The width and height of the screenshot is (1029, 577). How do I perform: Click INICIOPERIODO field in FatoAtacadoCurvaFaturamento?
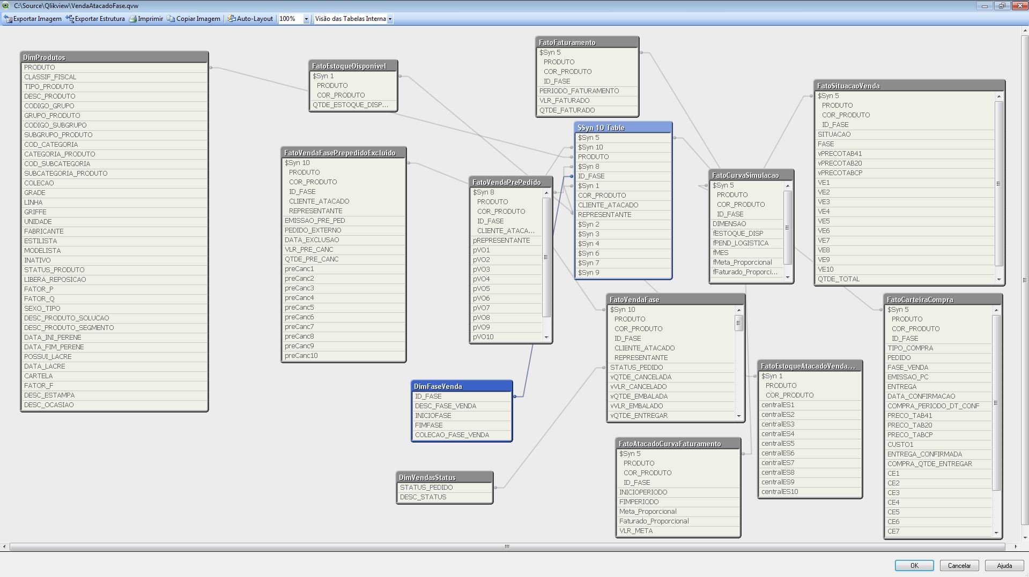[678, 492]
